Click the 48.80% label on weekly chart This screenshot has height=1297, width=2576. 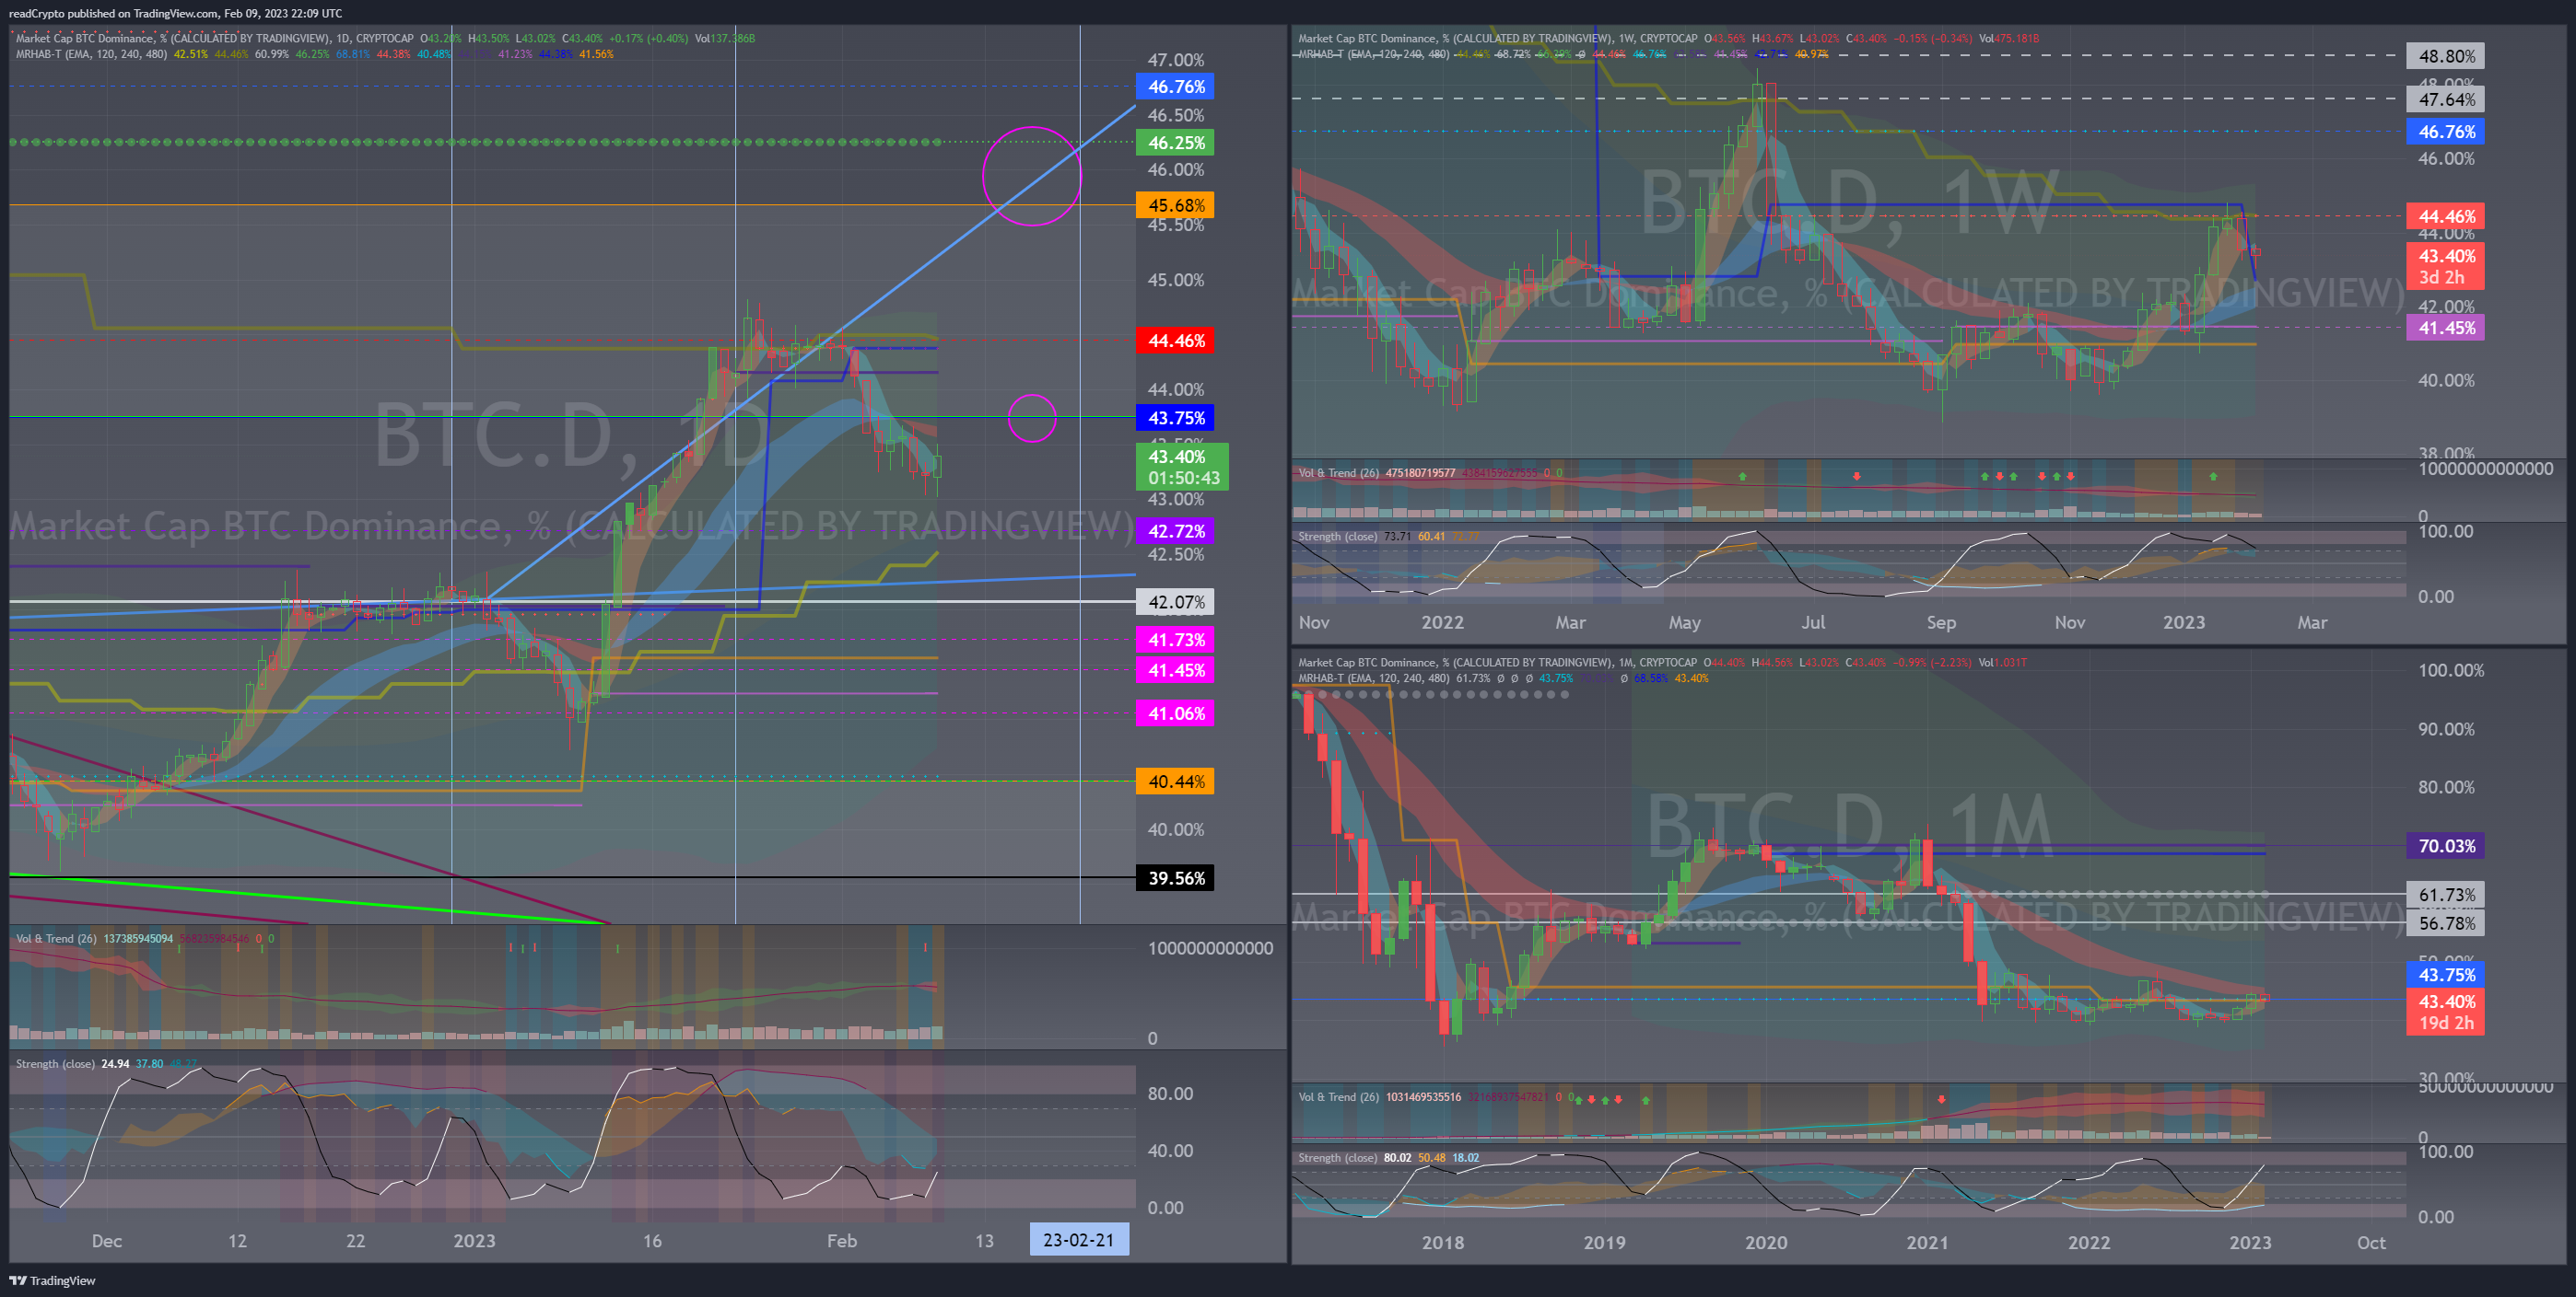tap(2445, 56)
